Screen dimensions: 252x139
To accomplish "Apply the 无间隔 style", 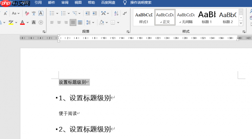I will (x=186, y=17).
